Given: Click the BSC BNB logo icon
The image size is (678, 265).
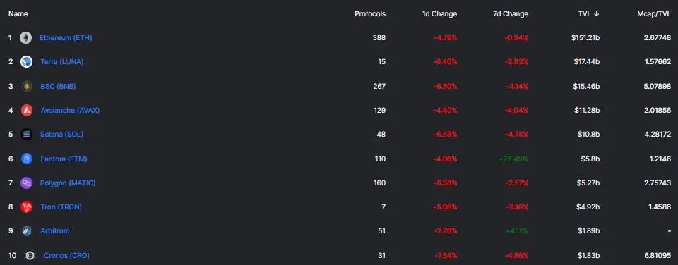Looking at the screenshot, I should click(x=27, y=86).
